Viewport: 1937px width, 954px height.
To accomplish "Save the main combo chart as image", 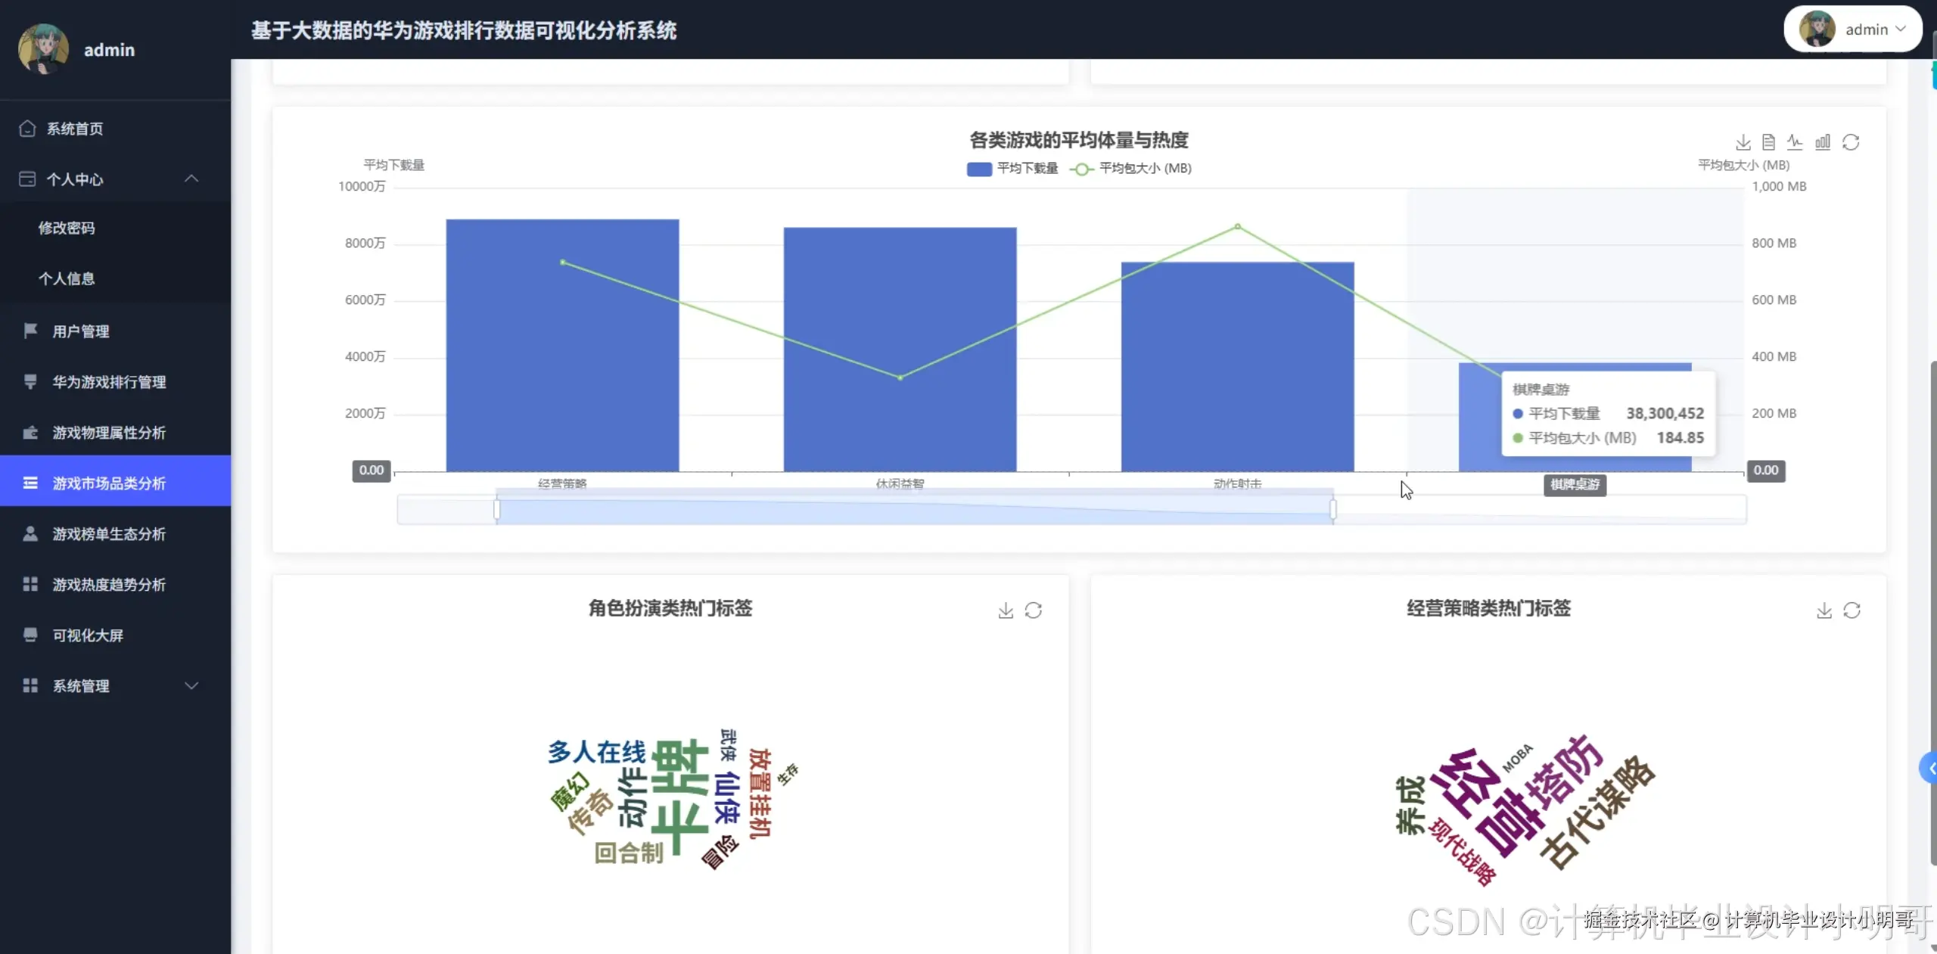I will (x=1743, y=142).
